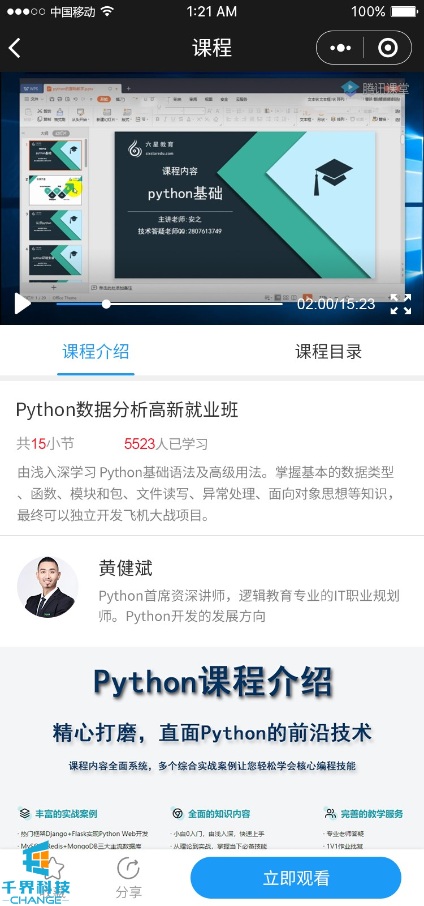The height and width of the screenshot is (906, 424).
Task: Open the three-dots mini program menu
Action: coord(340,48)
